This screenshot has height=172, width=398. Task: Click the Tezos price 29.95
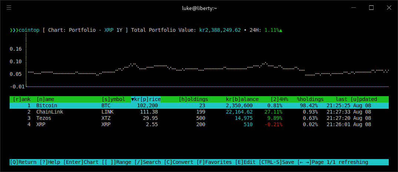coord(151,118)
